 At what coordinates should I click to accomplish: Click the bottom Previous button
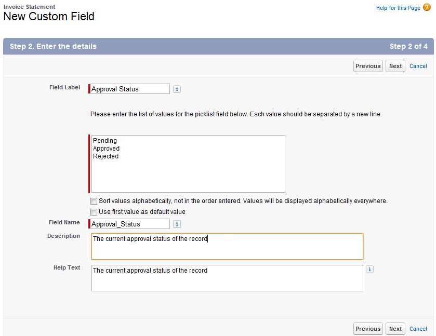tap(367, 329)
